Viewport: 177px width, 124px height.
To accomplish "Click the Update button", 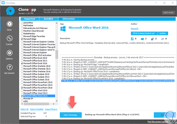I will (x=163, y=33).
